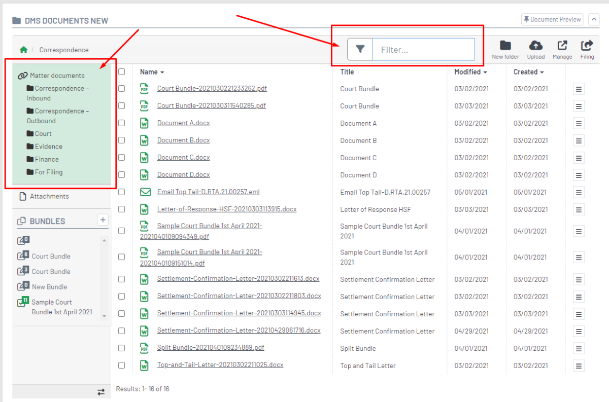Click the home icon in the breadcrumb
The image size is (609, 402).
click(23, 50)
